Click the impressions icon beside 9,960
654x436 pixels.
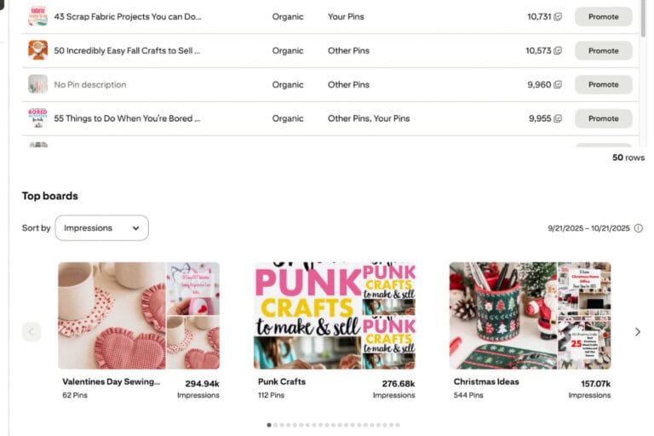click(x=558, y=85)
